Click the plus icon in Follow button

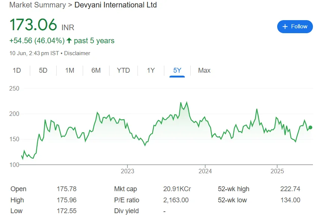point(285,26)
